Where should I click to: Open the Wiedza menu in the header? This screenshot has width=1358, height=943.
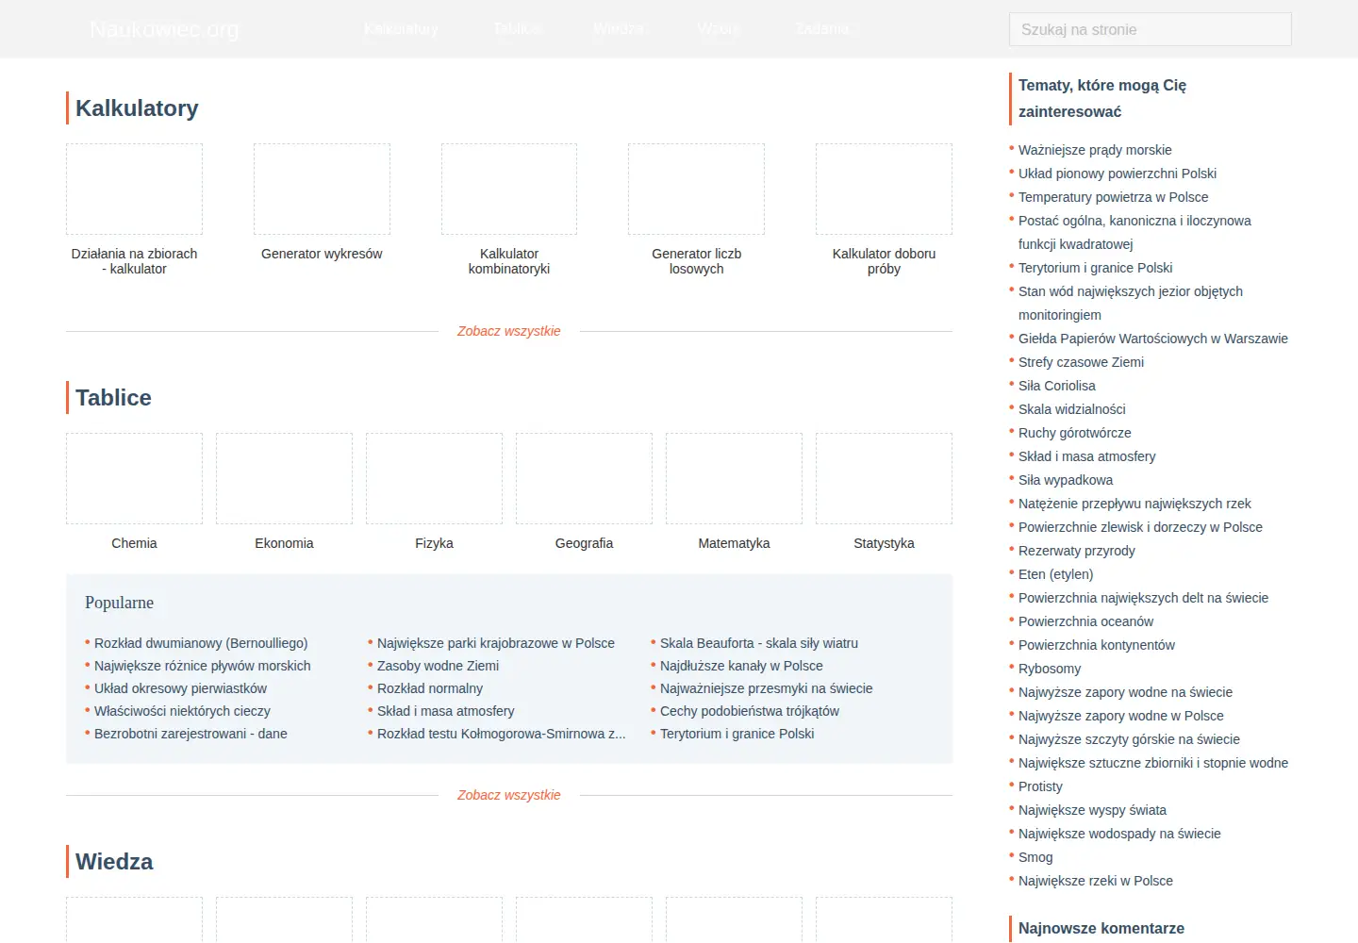[x=619, y=29]
